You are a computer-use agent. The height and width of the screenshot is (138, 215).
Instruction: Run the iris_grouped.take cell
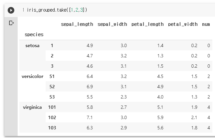(x=11, y=10)
